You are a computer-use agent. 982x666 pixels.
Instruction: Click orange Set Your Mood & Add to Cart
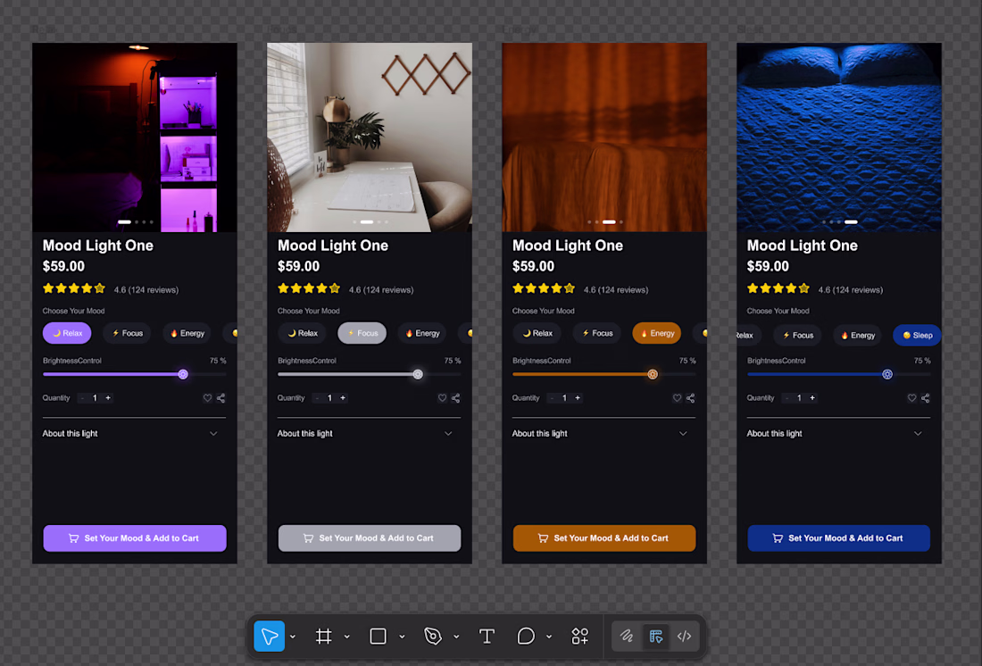tap(604, 538)
